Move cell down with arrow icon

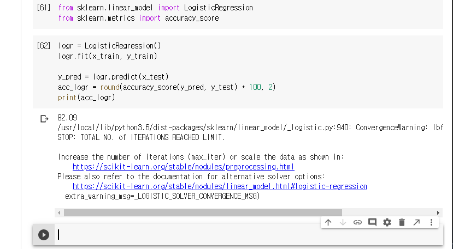[x=343, y=222]
